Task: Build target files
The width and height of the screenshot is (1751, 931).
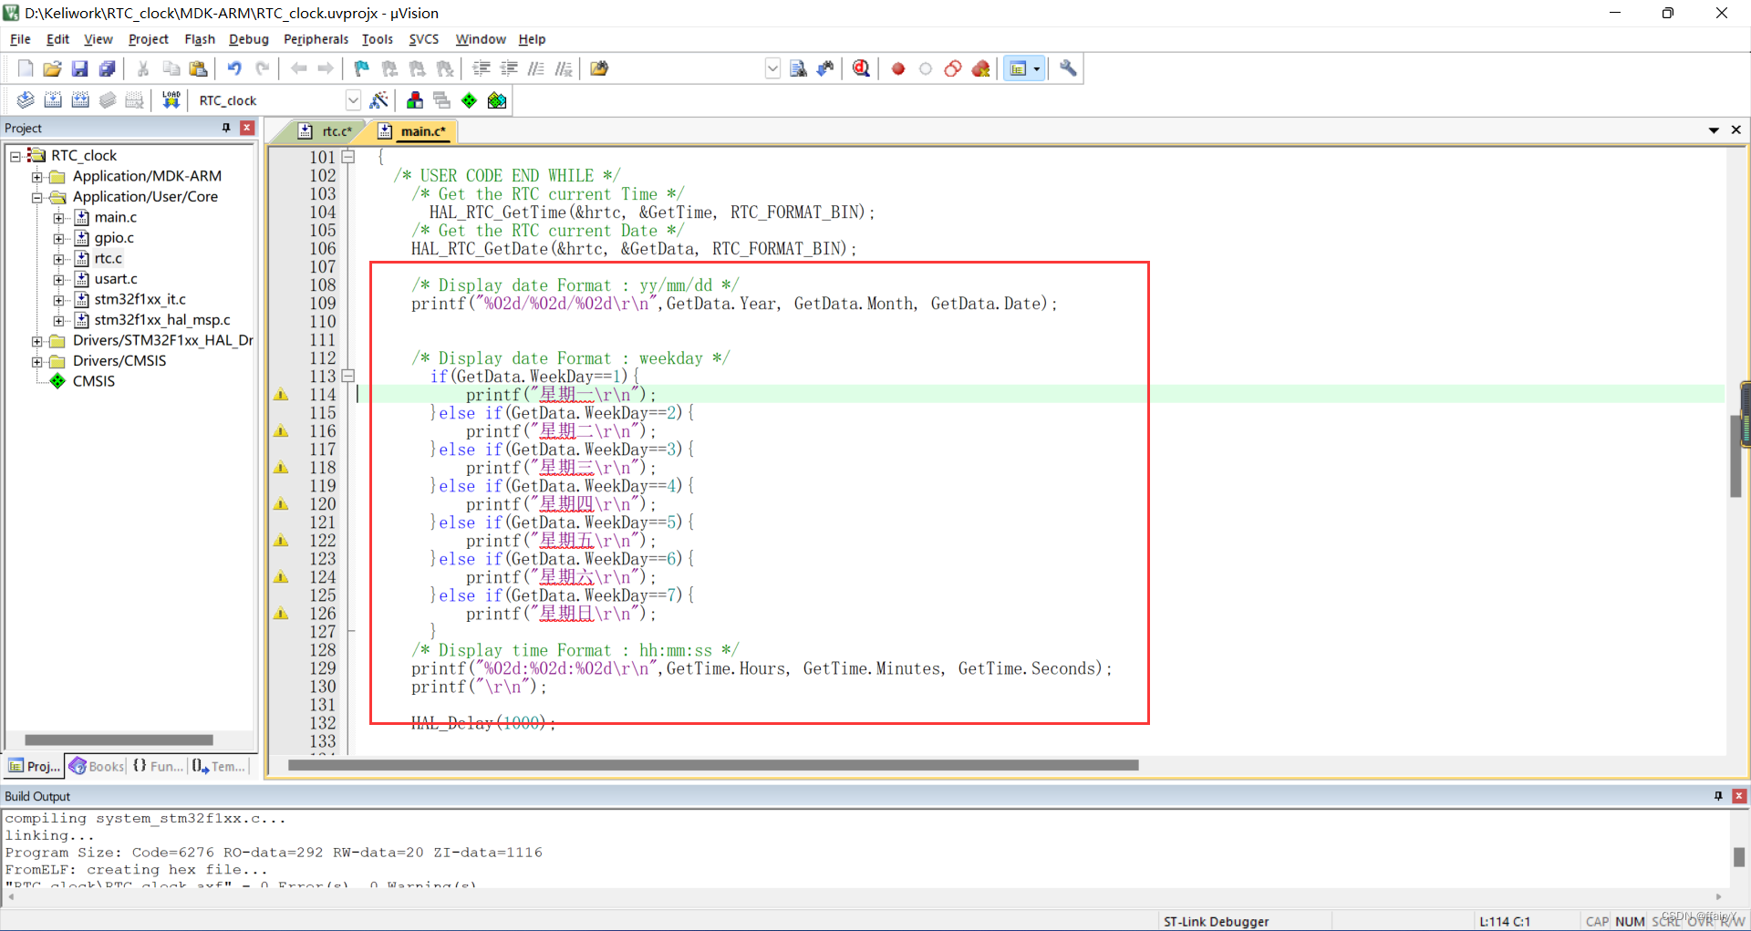Action: point(53,100)
